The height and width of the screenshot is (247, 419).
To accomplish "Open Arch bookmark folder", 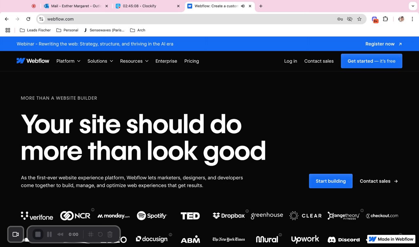I will [137, 30].
